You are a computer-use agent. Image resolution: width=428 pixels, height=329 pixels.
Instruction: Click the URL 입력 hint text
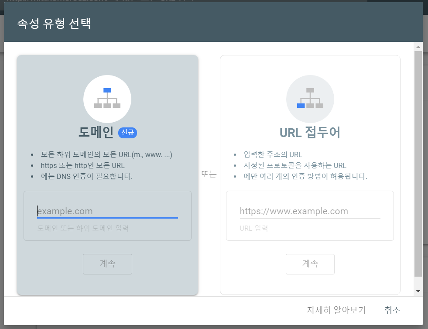(x=253, y=228)
